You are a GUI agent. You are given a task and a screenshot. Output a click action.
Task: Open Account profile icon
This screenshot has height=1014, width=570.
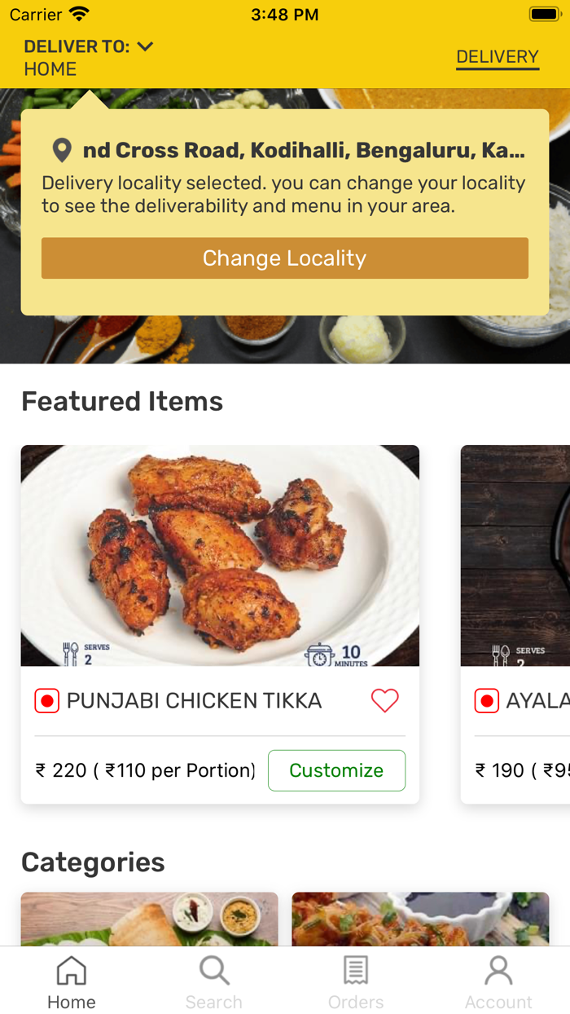click(498, 971)
